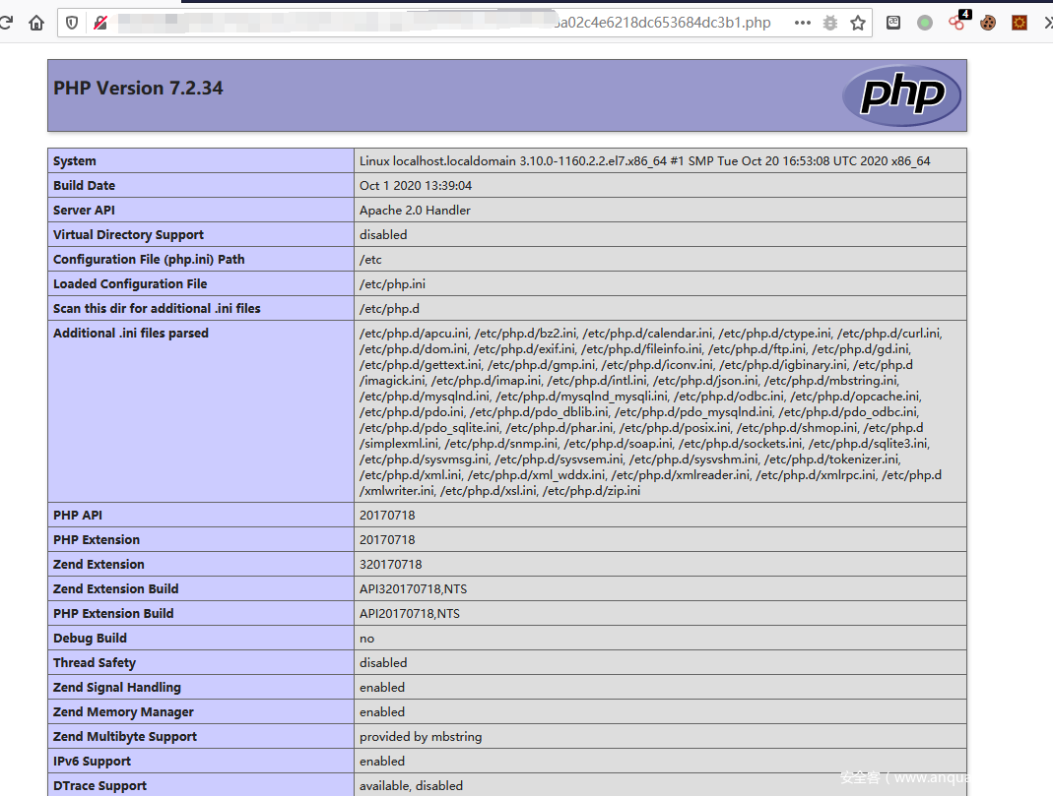Select Additional .ini files parsed label
The width and height of the screenshot is (1053, 796).
tap(131, 334)
